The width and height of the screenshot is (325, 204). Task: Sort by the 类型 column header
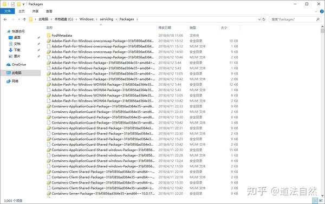(192, 28)
